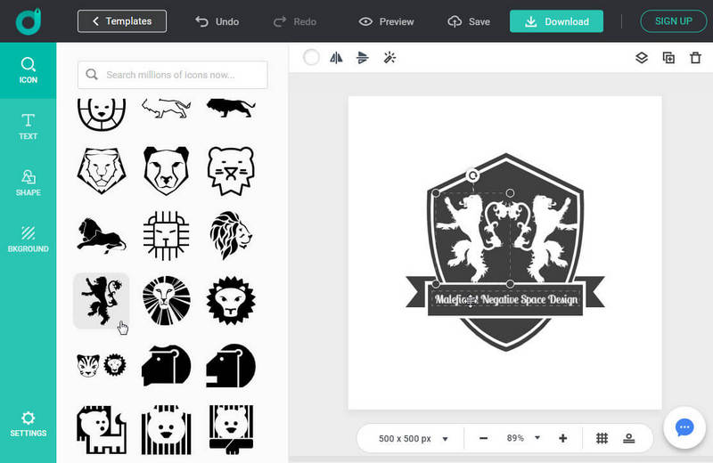Duplicate the selected element
The image size is (713, 463).
coord(668,58)
